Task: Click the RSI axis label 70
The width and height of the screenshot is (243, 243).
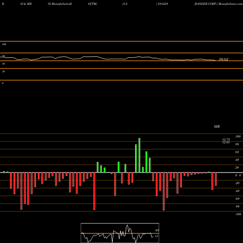Action: point(3,56)
